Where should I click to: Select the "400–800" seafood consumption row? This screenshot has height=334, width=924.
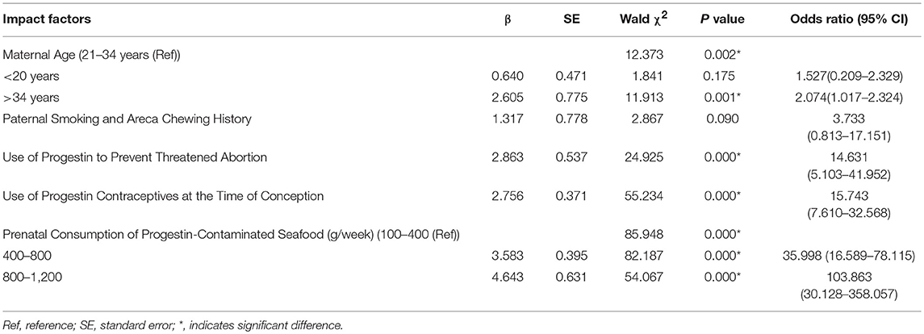[x=28, y=256]
